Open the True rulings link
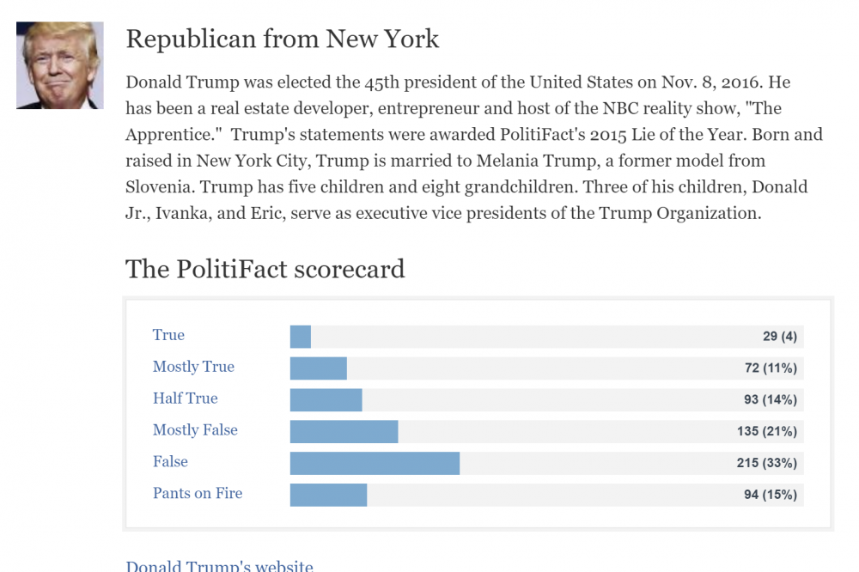 pos(168,335)
